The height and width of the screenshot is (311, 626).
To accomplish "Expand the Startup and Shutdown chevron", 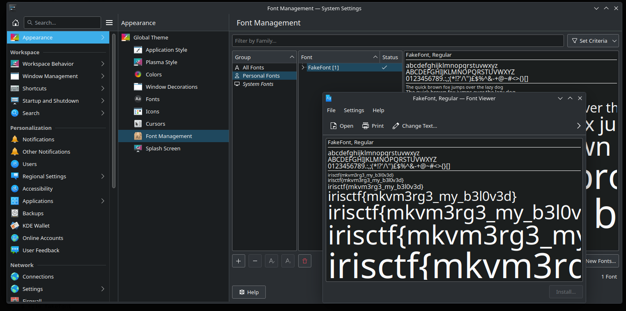I will point(103,101).
